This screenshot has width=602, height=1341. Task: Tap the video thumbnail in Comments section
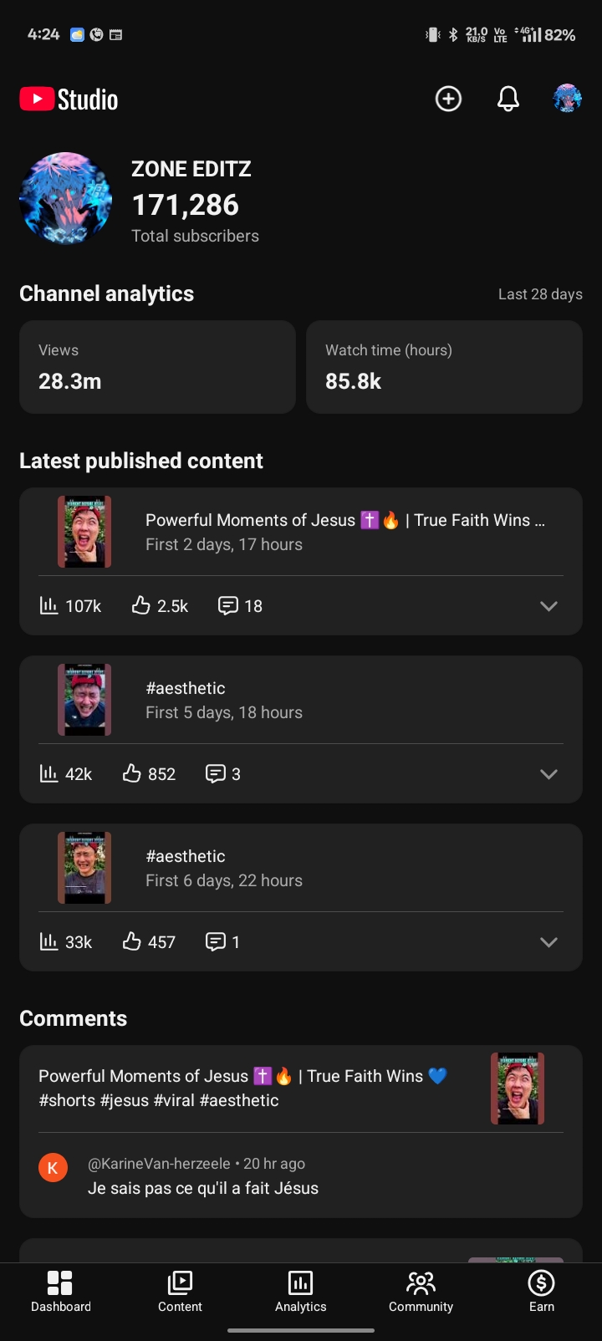518,1089
